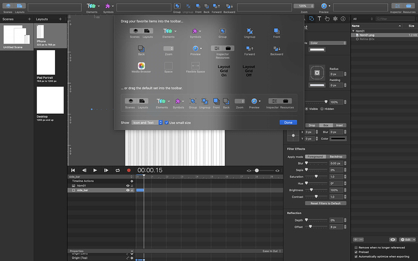Click the Brightness slider handle
The width and height of the screenshot is (418, 261).
click(x=311, y=190)
